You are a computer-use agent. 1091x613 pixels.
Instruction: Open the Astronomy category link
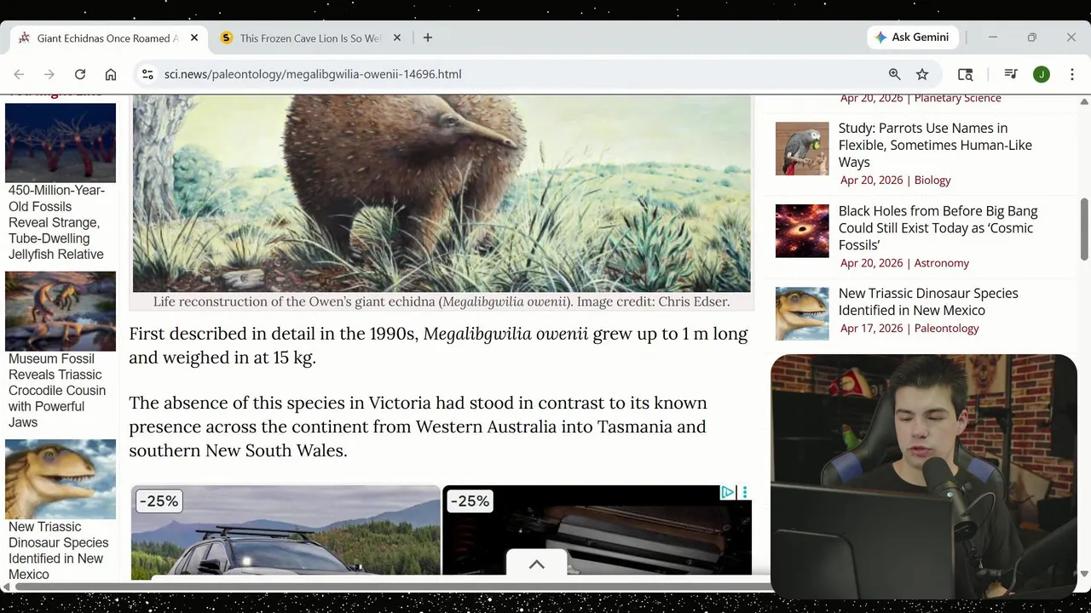[941, 263]
